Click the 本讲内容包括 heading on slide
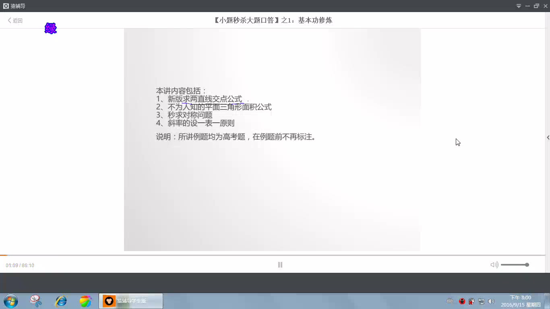This screenshot has height=309, width=550. 181,91
